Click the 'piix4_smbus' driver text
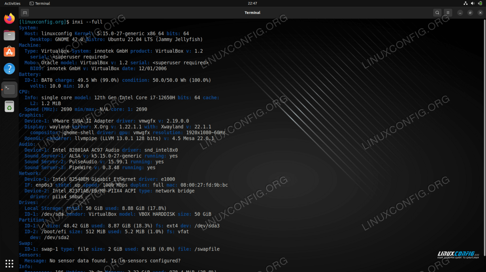 (x=68, y=197)
